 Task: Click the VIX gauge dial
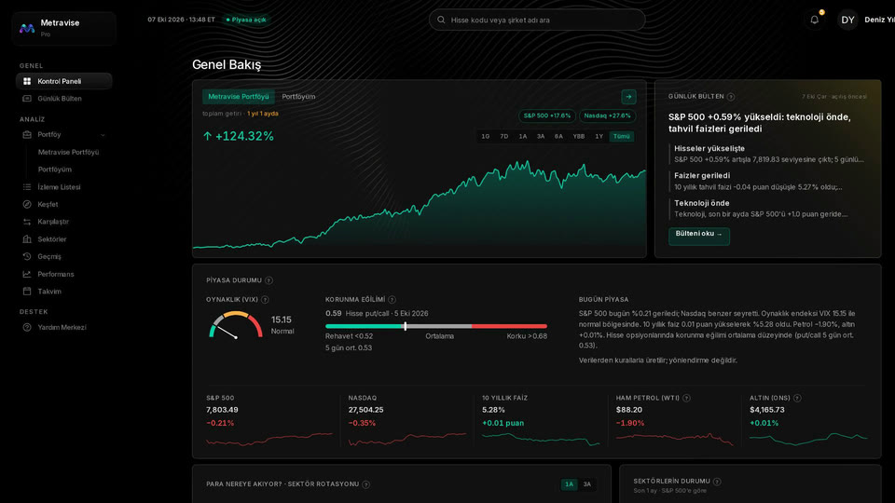[236, 325]
